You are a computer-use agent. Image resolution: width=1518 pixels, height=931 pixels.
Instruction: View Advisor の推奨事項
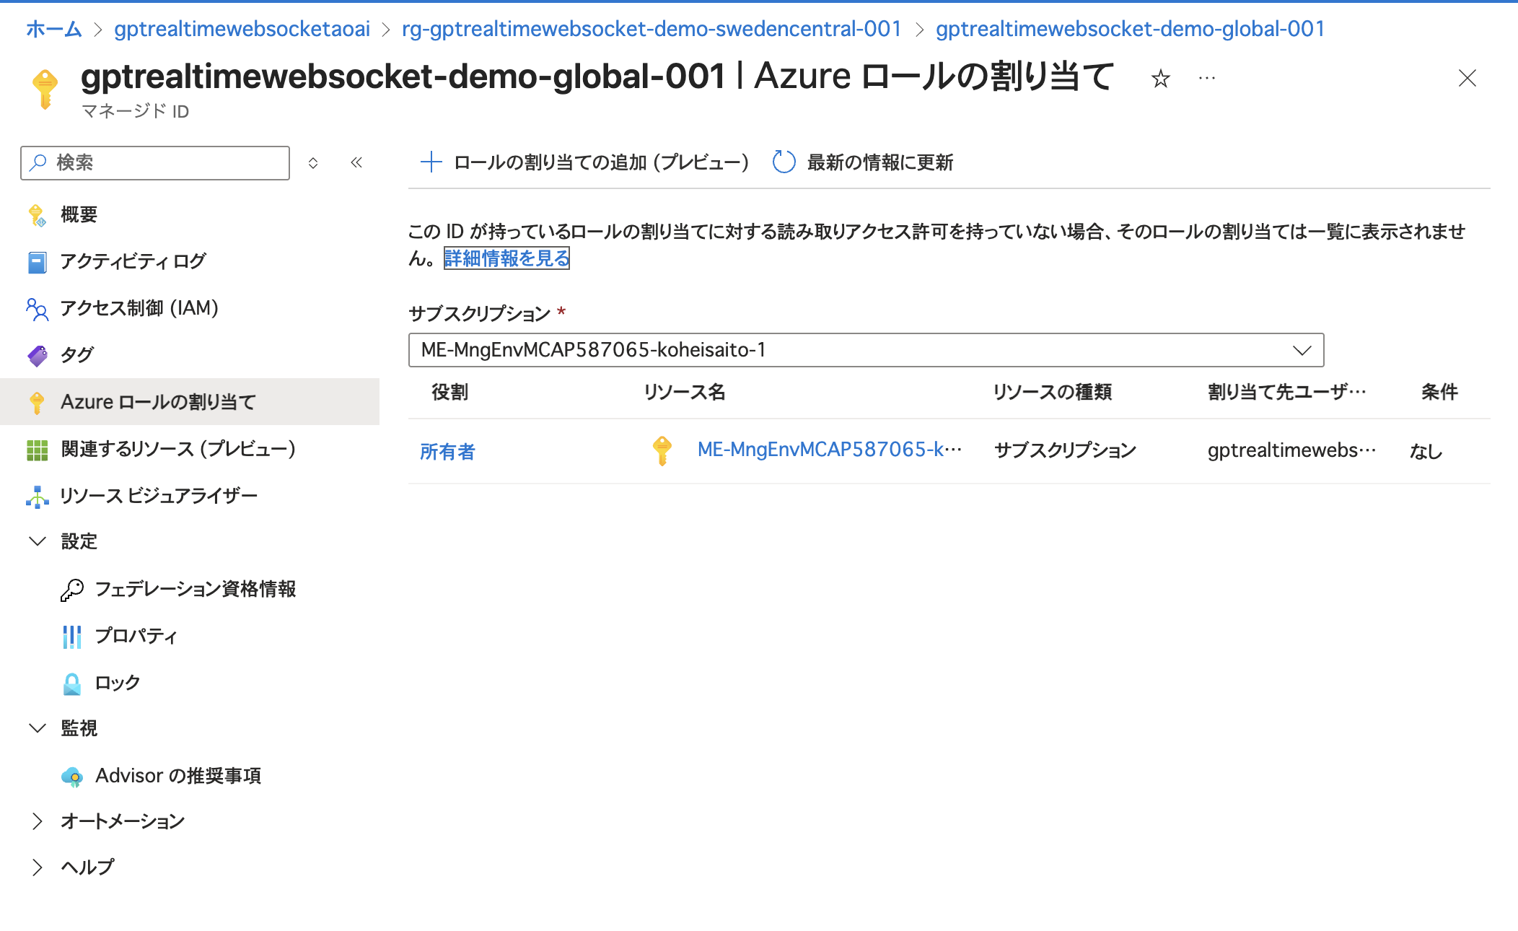tap(179, 776)
